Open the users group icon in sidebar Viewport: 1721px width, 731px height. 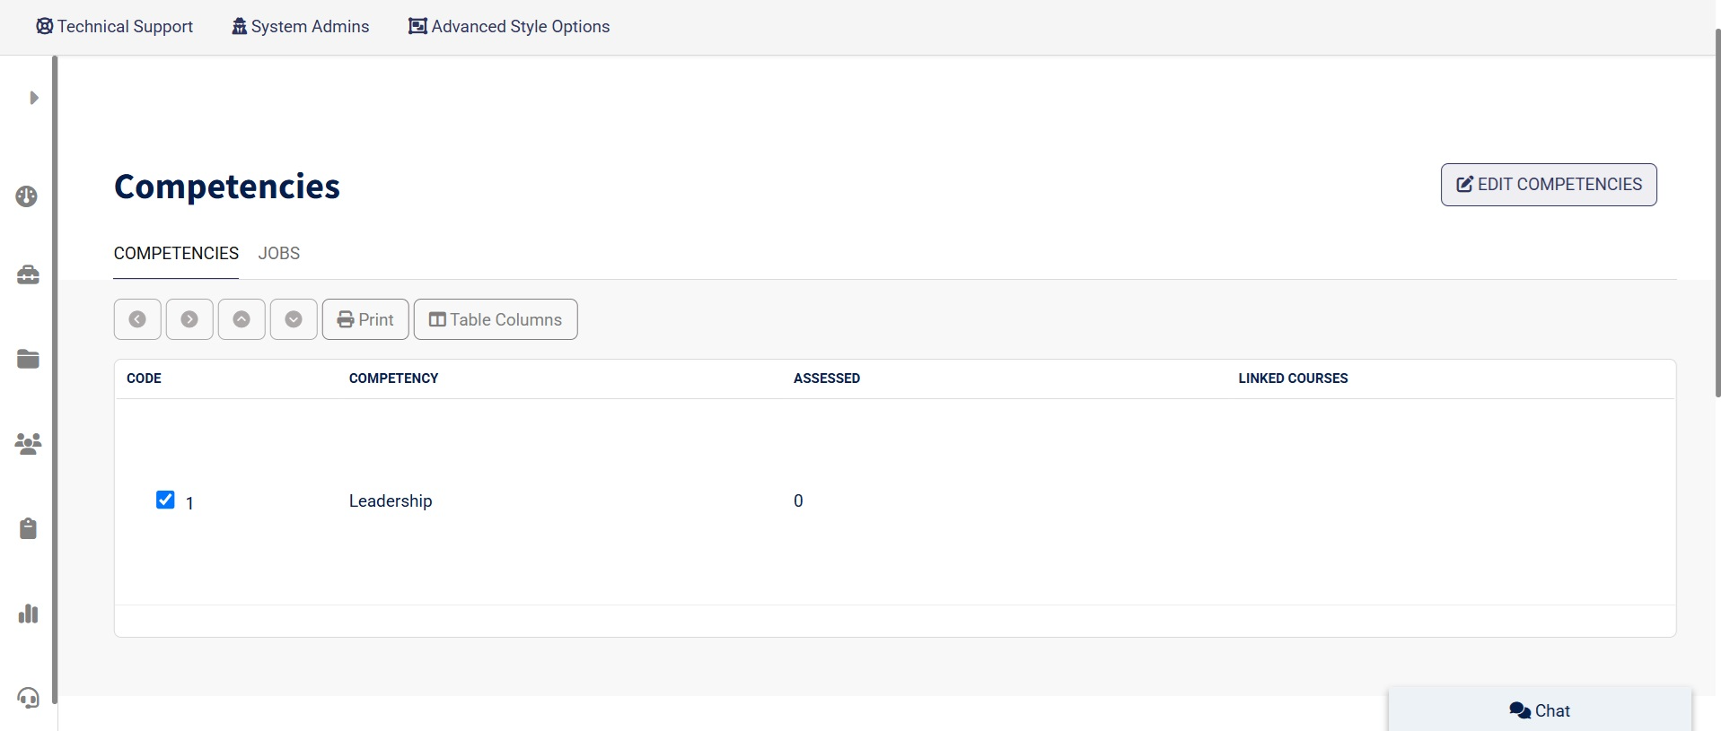[28, 443]
